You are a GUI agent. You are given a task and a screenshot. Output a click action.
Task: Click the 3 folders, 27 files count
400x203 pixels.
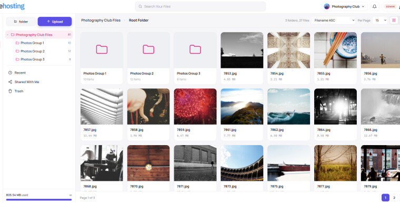(x=297, y=21)
